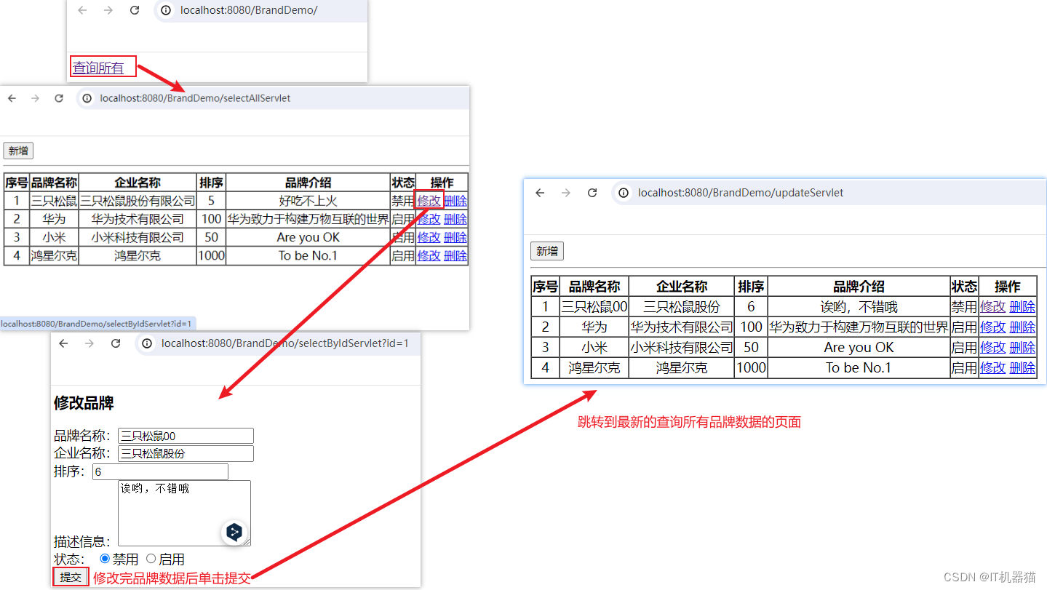Select the 禁用 status radio button
Screen dimensions: 1047x590
pyautogui.click(x=105, y=559)
